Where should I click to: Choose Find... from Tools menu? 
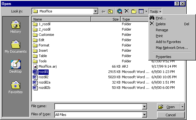[172, 18]
